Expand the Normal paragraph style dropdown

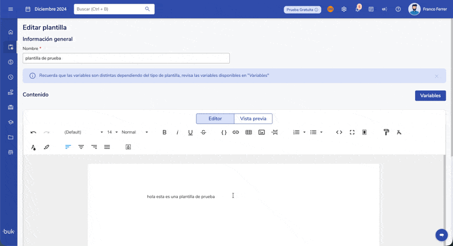point(135,132)
